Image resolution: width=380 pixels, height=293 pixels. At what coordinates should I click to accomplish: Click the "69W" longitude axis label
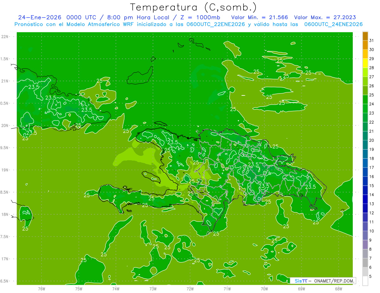(x=301, y=289)
